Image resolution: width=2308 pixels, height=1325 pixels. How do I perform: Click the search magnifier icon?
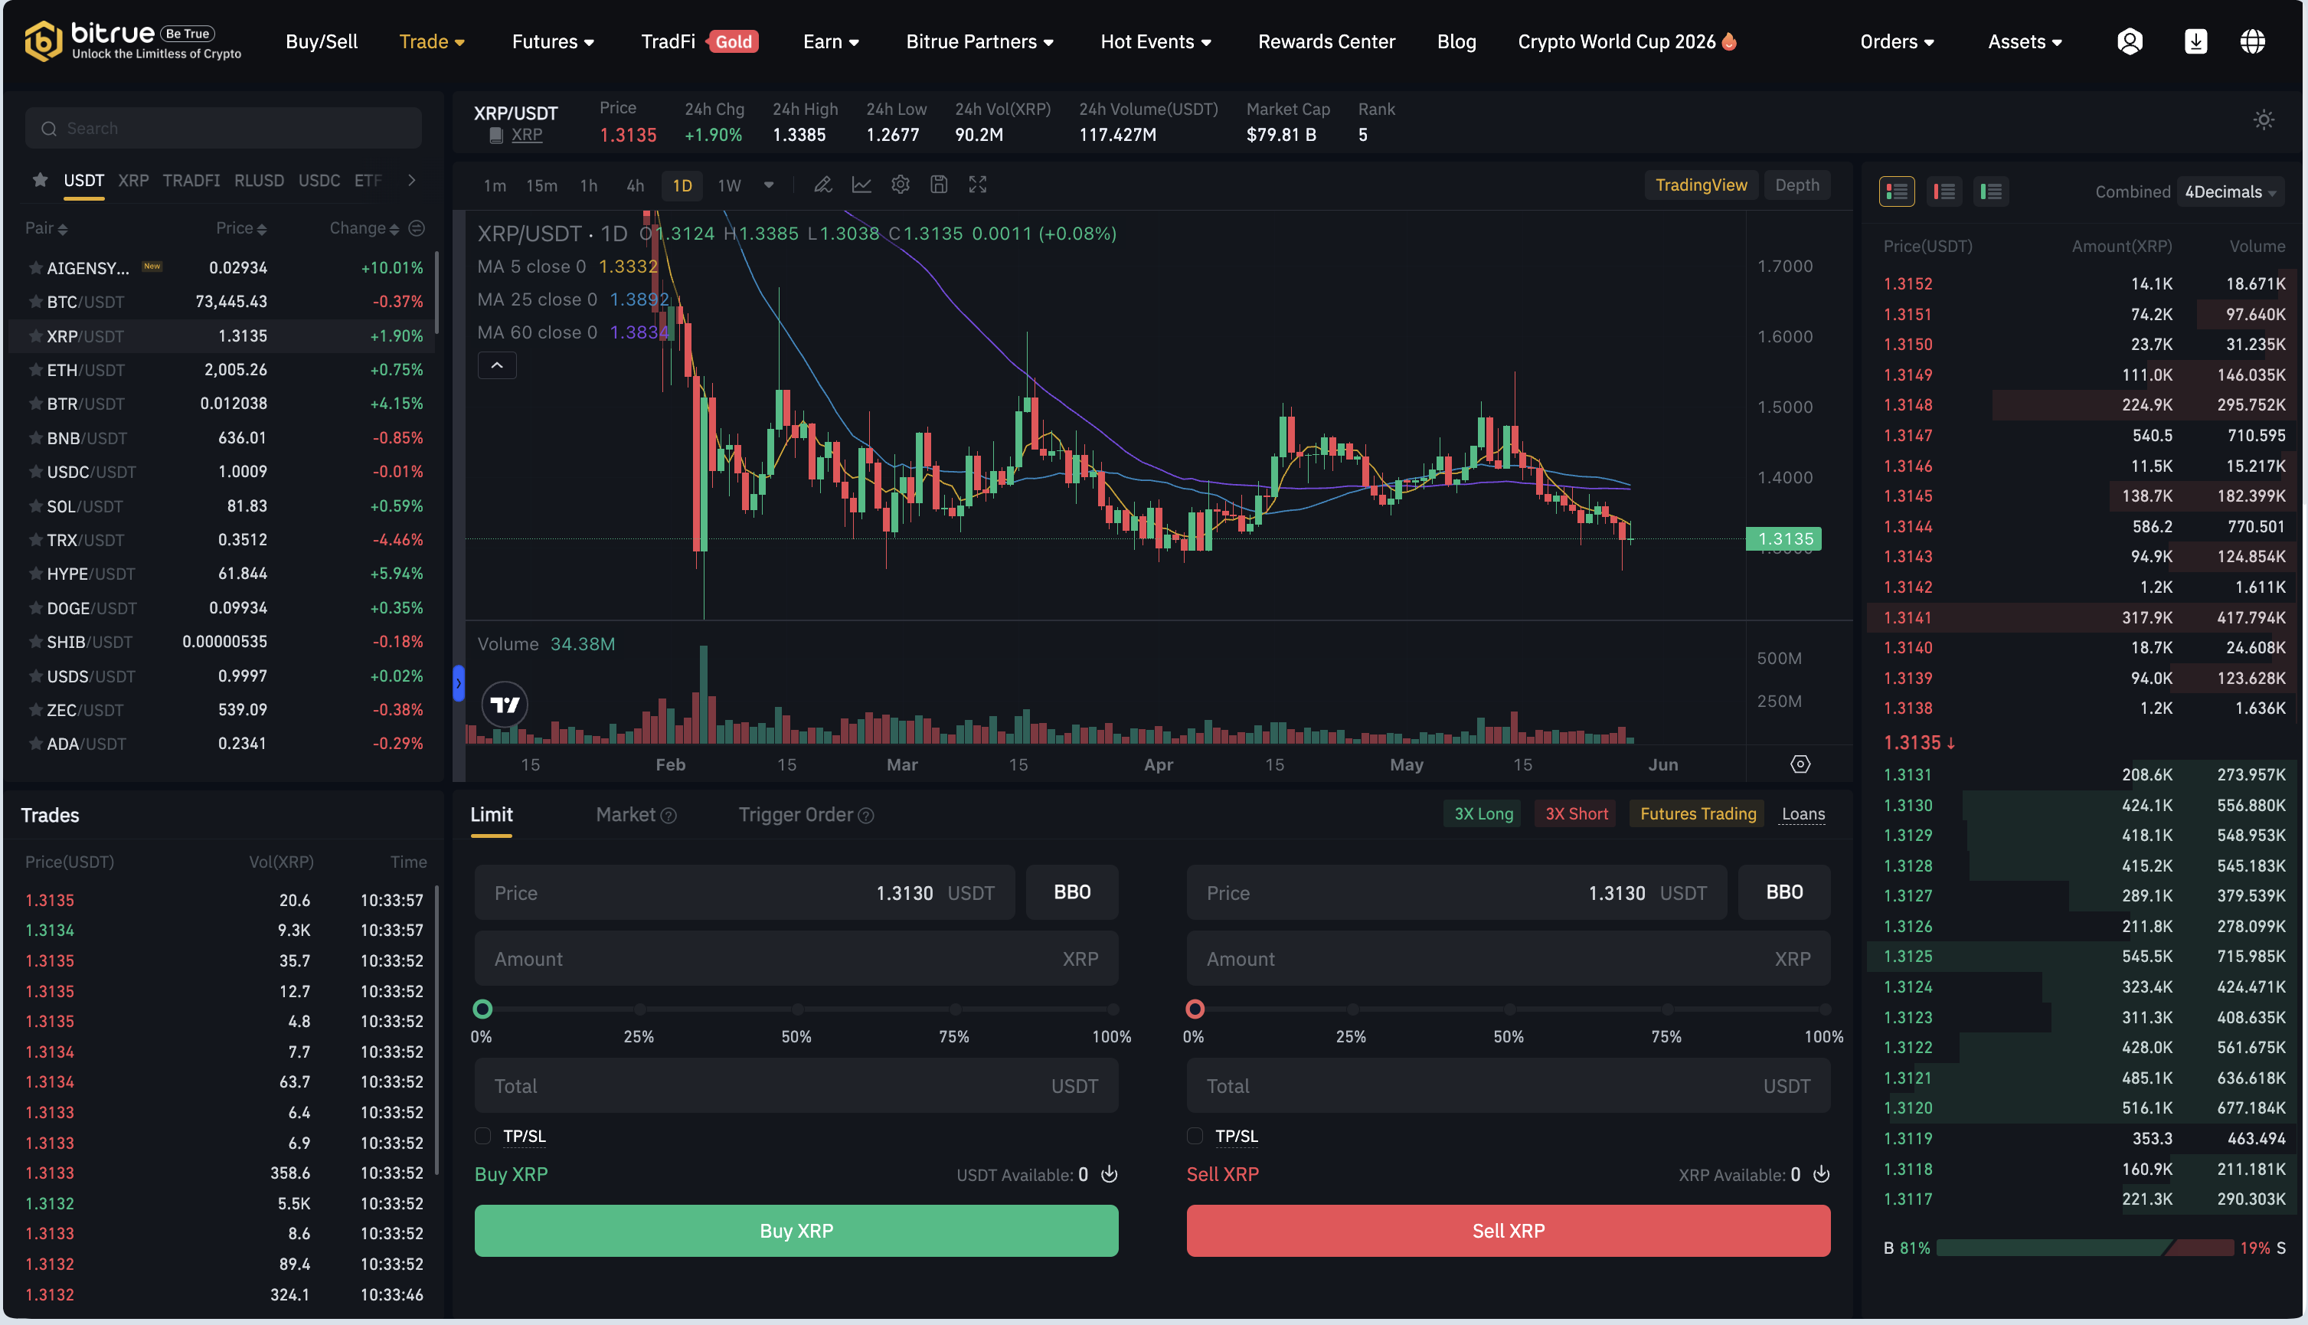pyautogui.click(x=49, y=129)
